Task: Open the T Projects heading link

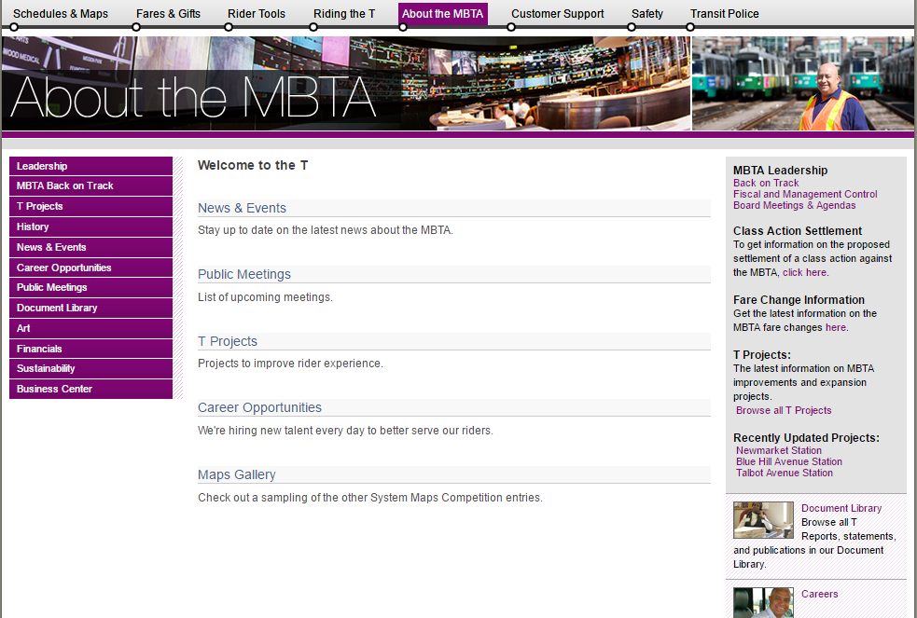Action: pos(228,341)
